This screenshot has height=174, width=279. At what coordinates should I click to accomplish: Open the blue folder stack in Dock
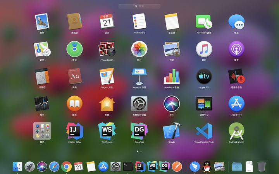point(237,167)
